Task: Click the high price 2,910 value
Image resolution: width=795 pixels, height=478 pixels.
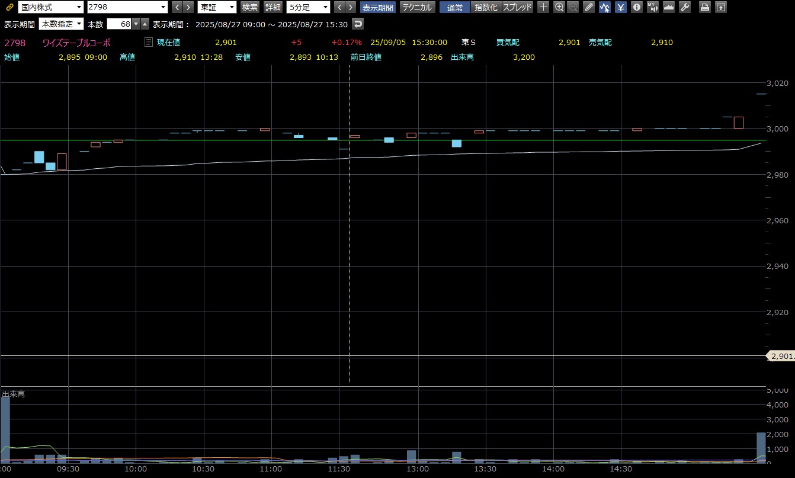Action: point(185,57)
